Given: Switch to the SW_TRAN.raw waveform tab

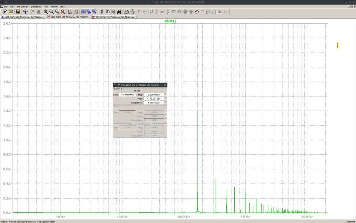Looking at the screenshot, I should 114,17.
